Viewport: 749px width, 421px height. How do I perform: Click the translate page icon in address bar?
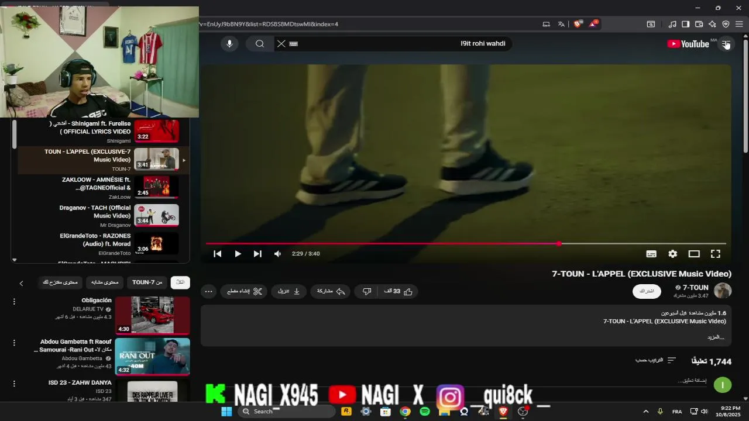tap(561, 24)
